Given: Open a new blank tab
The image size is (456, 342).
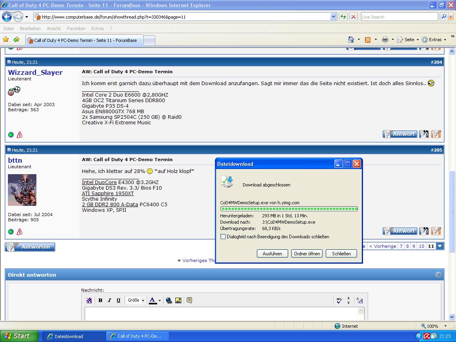Looking at the screenshot, I should click(149, 41).
